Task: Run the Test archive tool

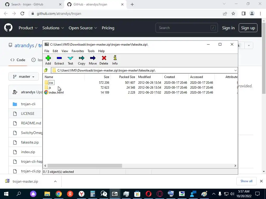Action: 70,60
